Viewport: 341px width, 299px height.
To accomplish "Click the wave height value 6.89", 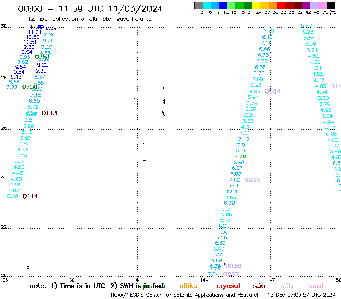I will point(217,260).
